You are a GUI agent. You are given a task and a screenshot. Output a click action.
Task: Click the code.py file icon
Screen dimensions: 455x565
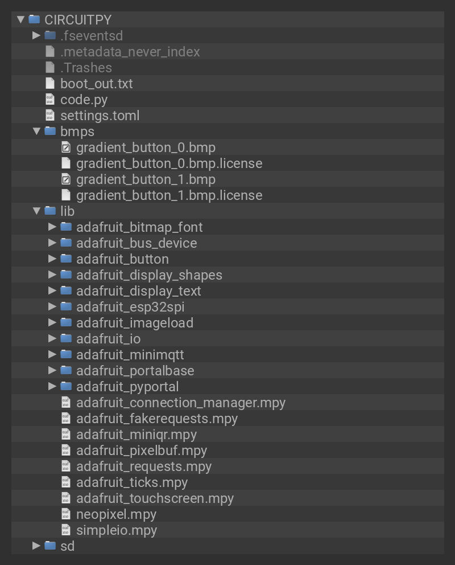50,100
